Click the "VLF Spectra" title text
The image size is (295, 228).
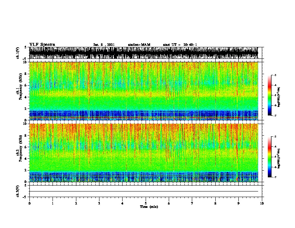[42, 45]
